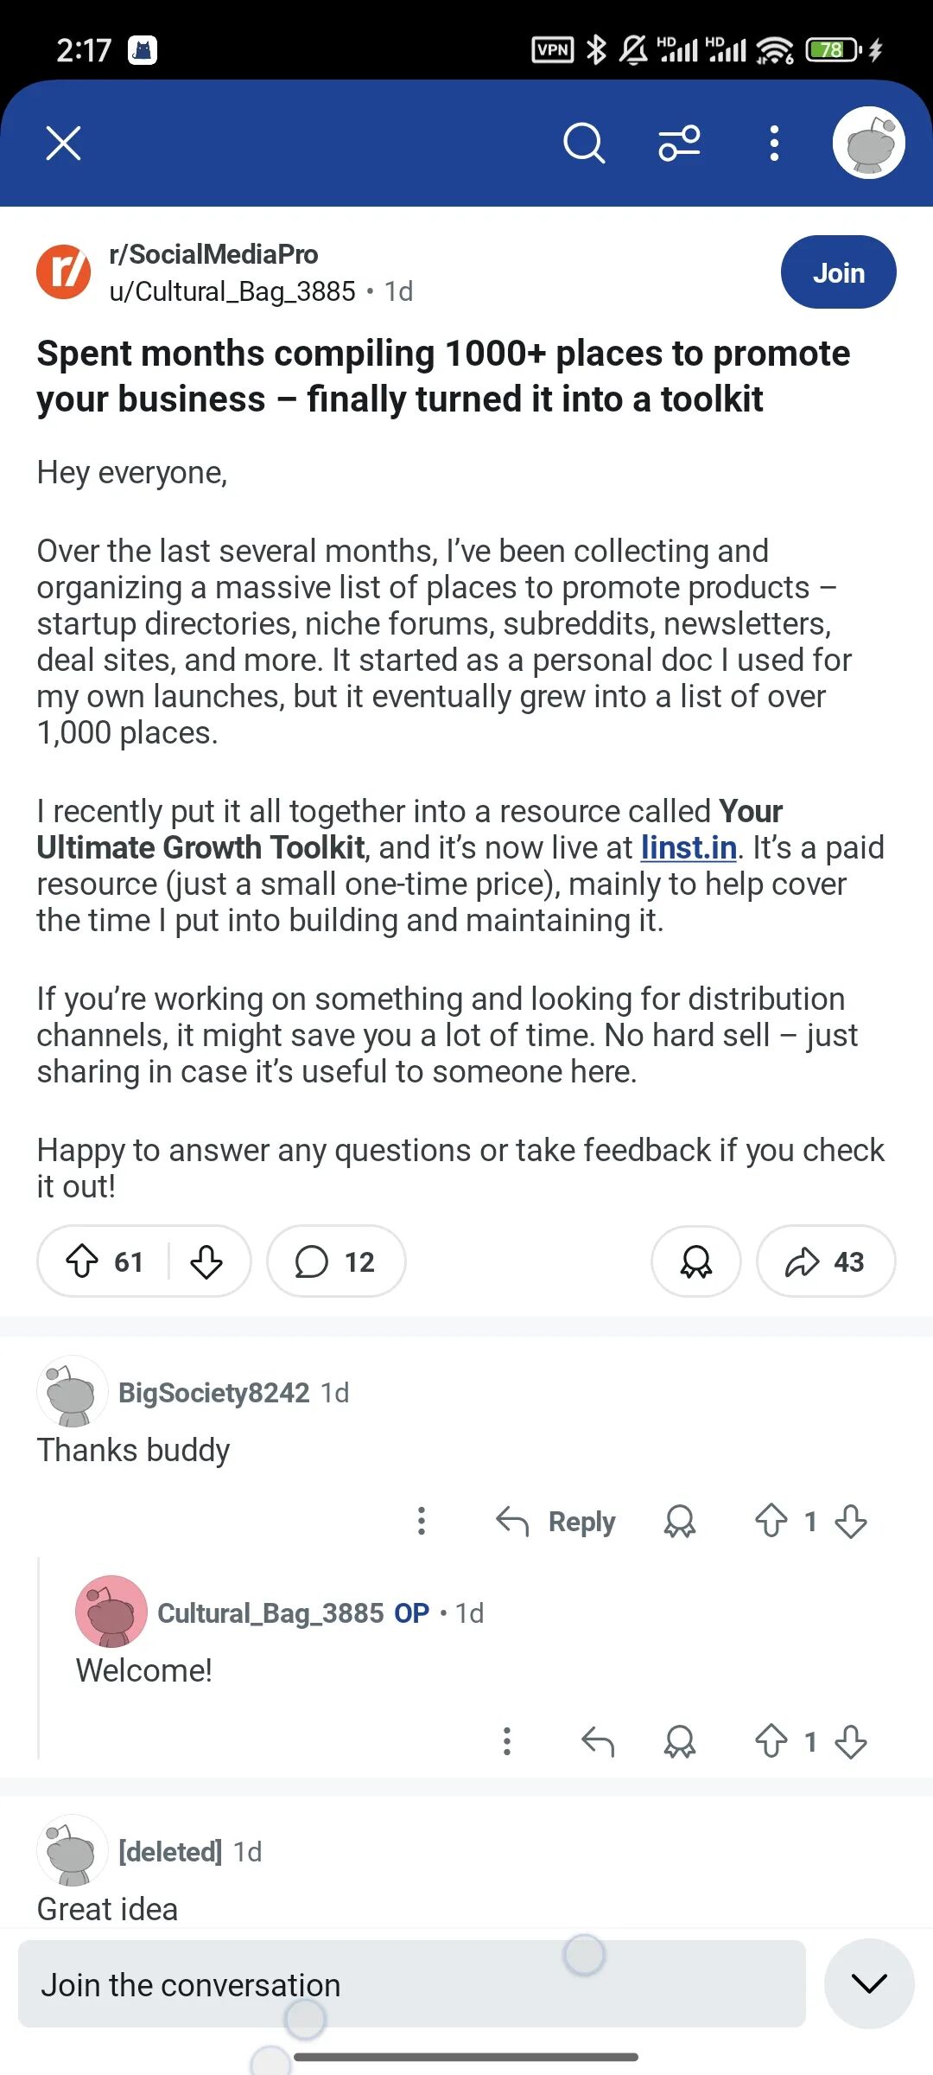Downvote the main post

click(206, 1261)
